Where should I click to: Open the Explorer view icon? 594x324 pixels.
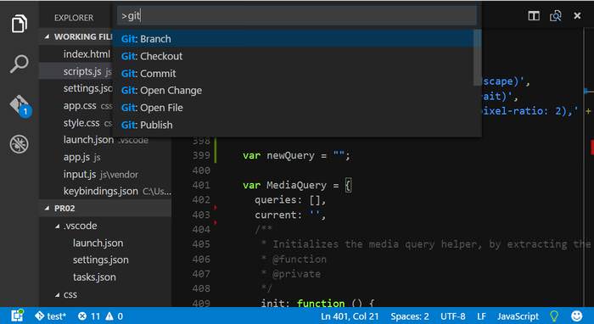coord(19,24)
